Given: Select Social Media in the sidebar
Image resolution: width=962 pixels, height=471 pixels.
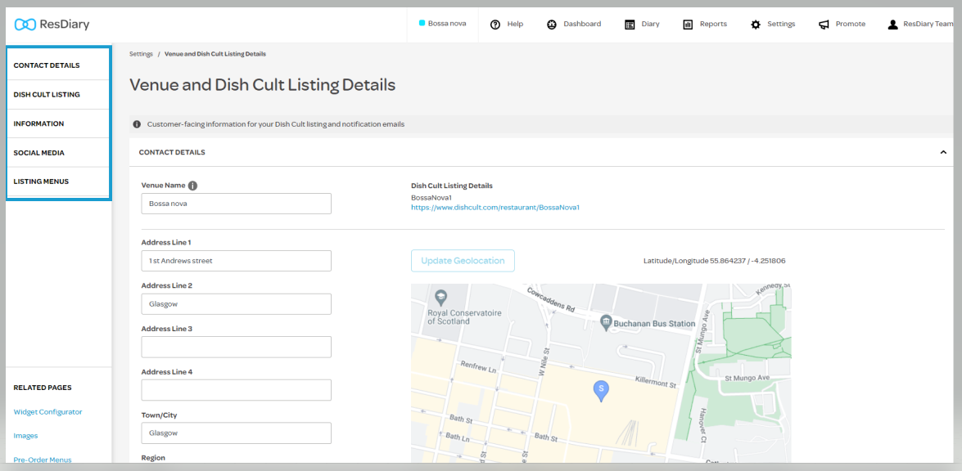Looking at the screenshot, I should tap(58, 153).
